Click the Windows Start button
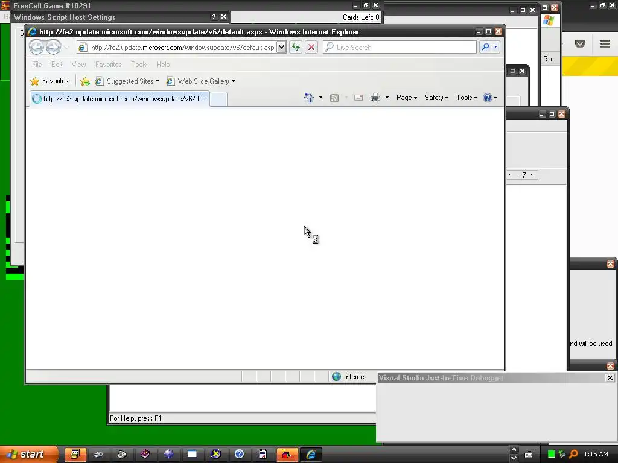The image size is (618, 463). [29, 454]
